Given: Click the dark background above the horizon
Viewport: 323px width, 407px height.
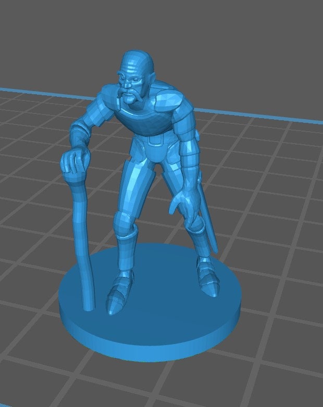Looking at the screenshot, I should pyautogui.click(x=234, y=42).
